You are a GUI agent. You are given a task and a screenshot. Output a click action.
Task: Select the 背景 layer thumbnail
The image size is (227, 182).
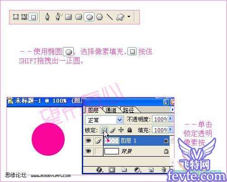click(112, 151)
